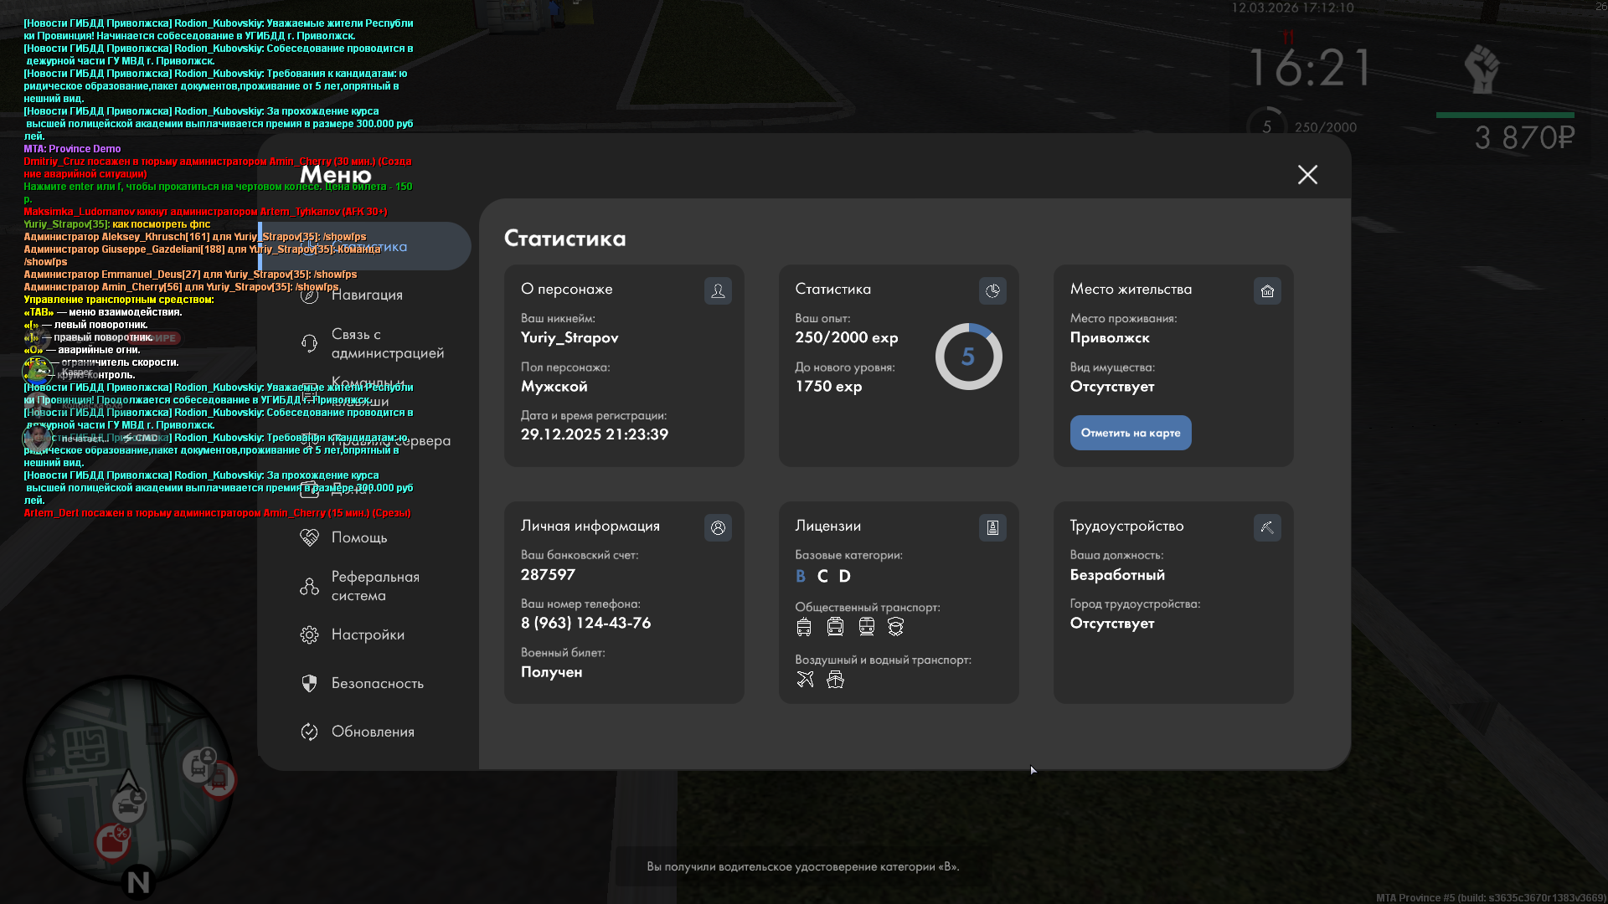Click the user circle icon in Личная информация card
Image resolution: width=1608 pixels, height=904 pixels.
point(718,527)
